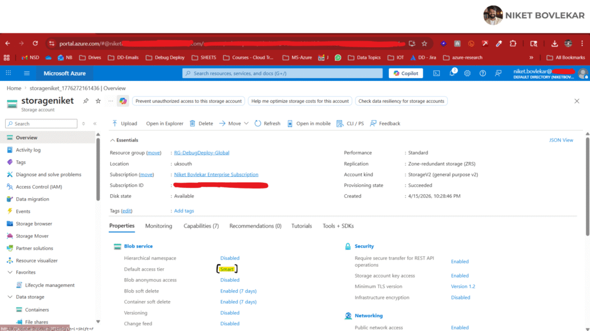Switch to the Tools + SDKs tab
The image size is (590, 331).
[338, 226]
